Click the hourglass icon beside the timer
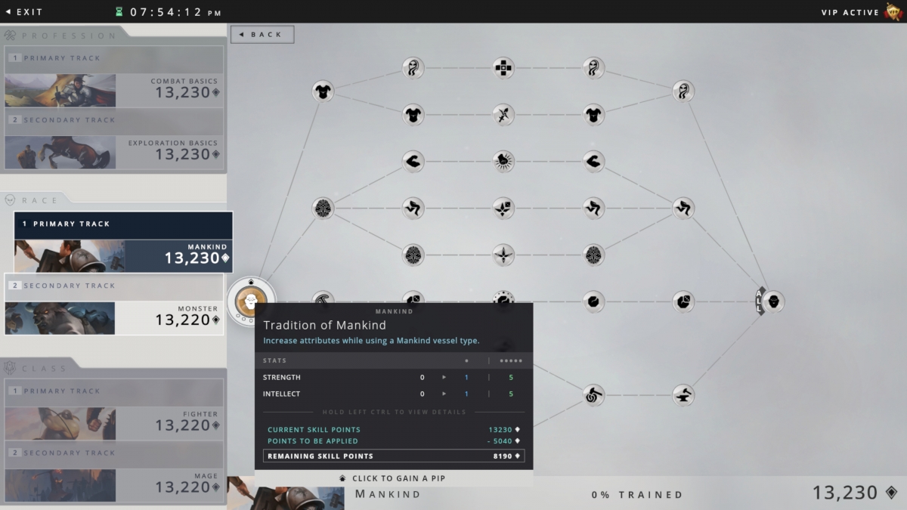The width and height of the screenshot is (907, 510). [119, 12]
